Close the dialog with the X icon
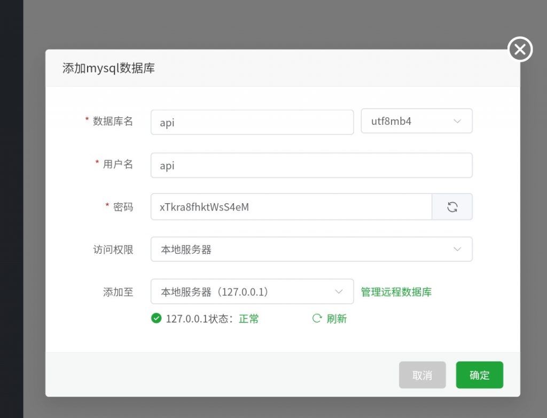 click(520, 50)
